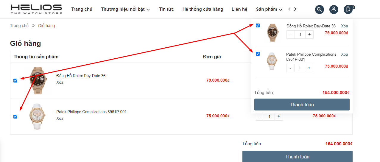
Task: Decrease Patek Philippe quantity in mini cart
Action: pyautogui.click(x=290, y=68)
